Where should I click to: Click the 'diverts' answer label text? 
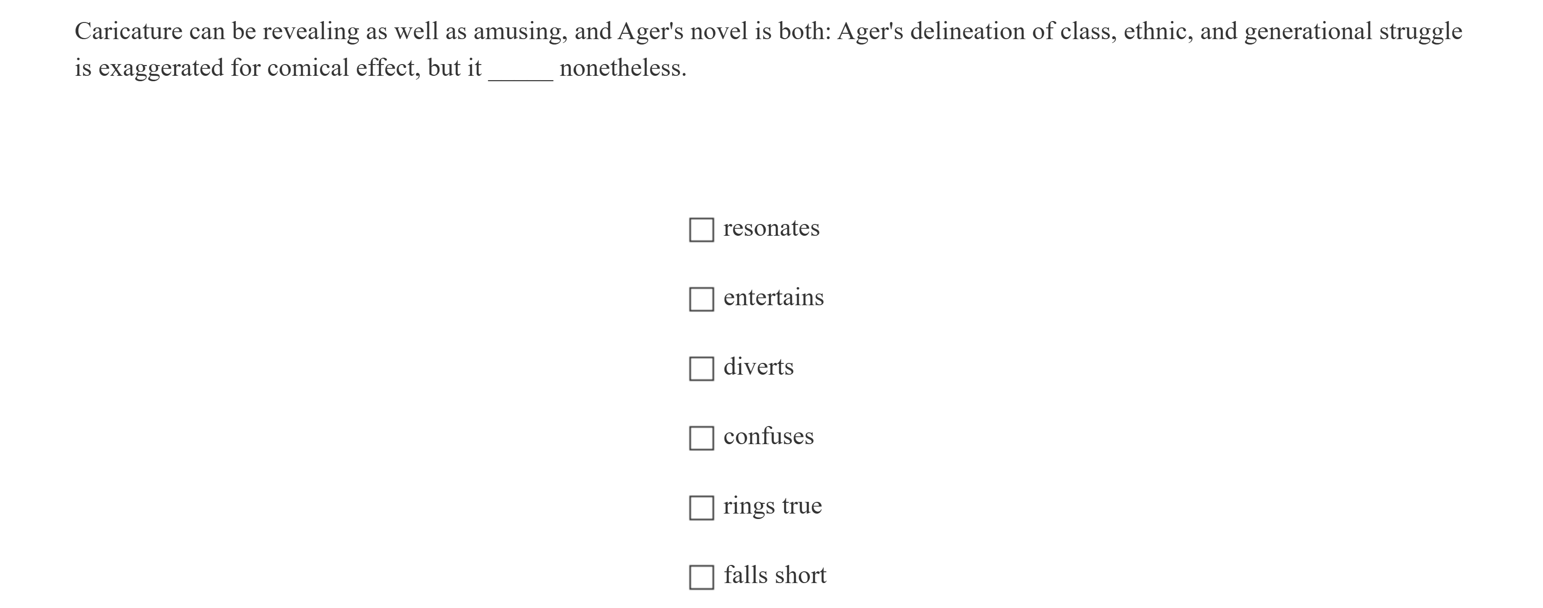coord(758,367)
